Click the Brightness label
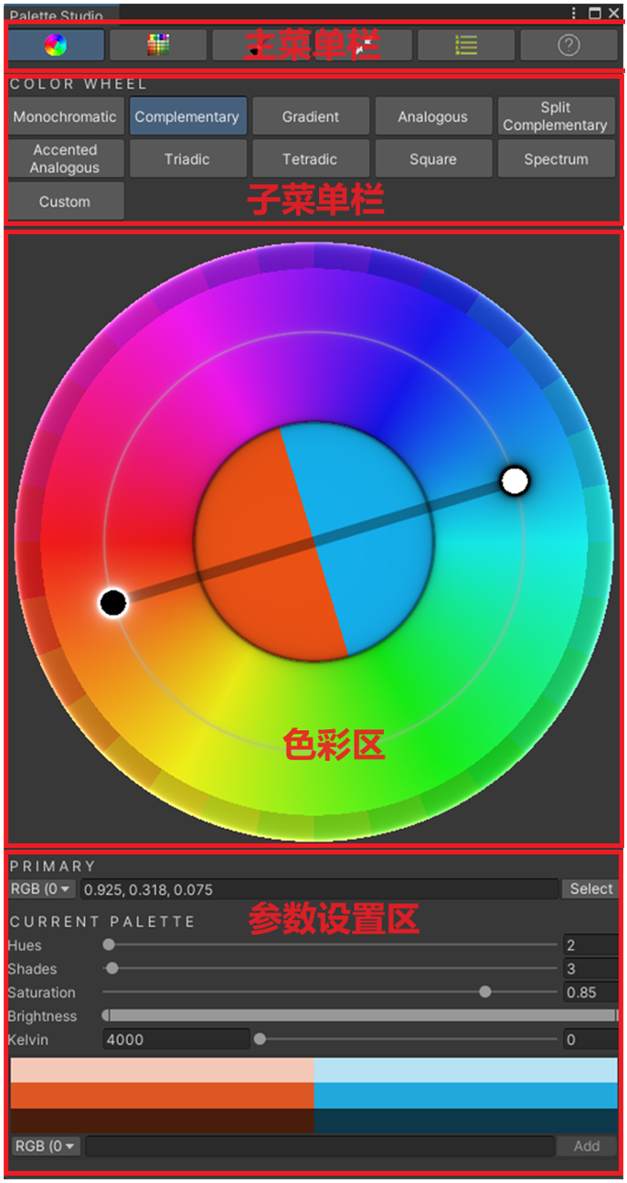The height and width of the screenshot is (1183, 627). [x=42, y=1016]
